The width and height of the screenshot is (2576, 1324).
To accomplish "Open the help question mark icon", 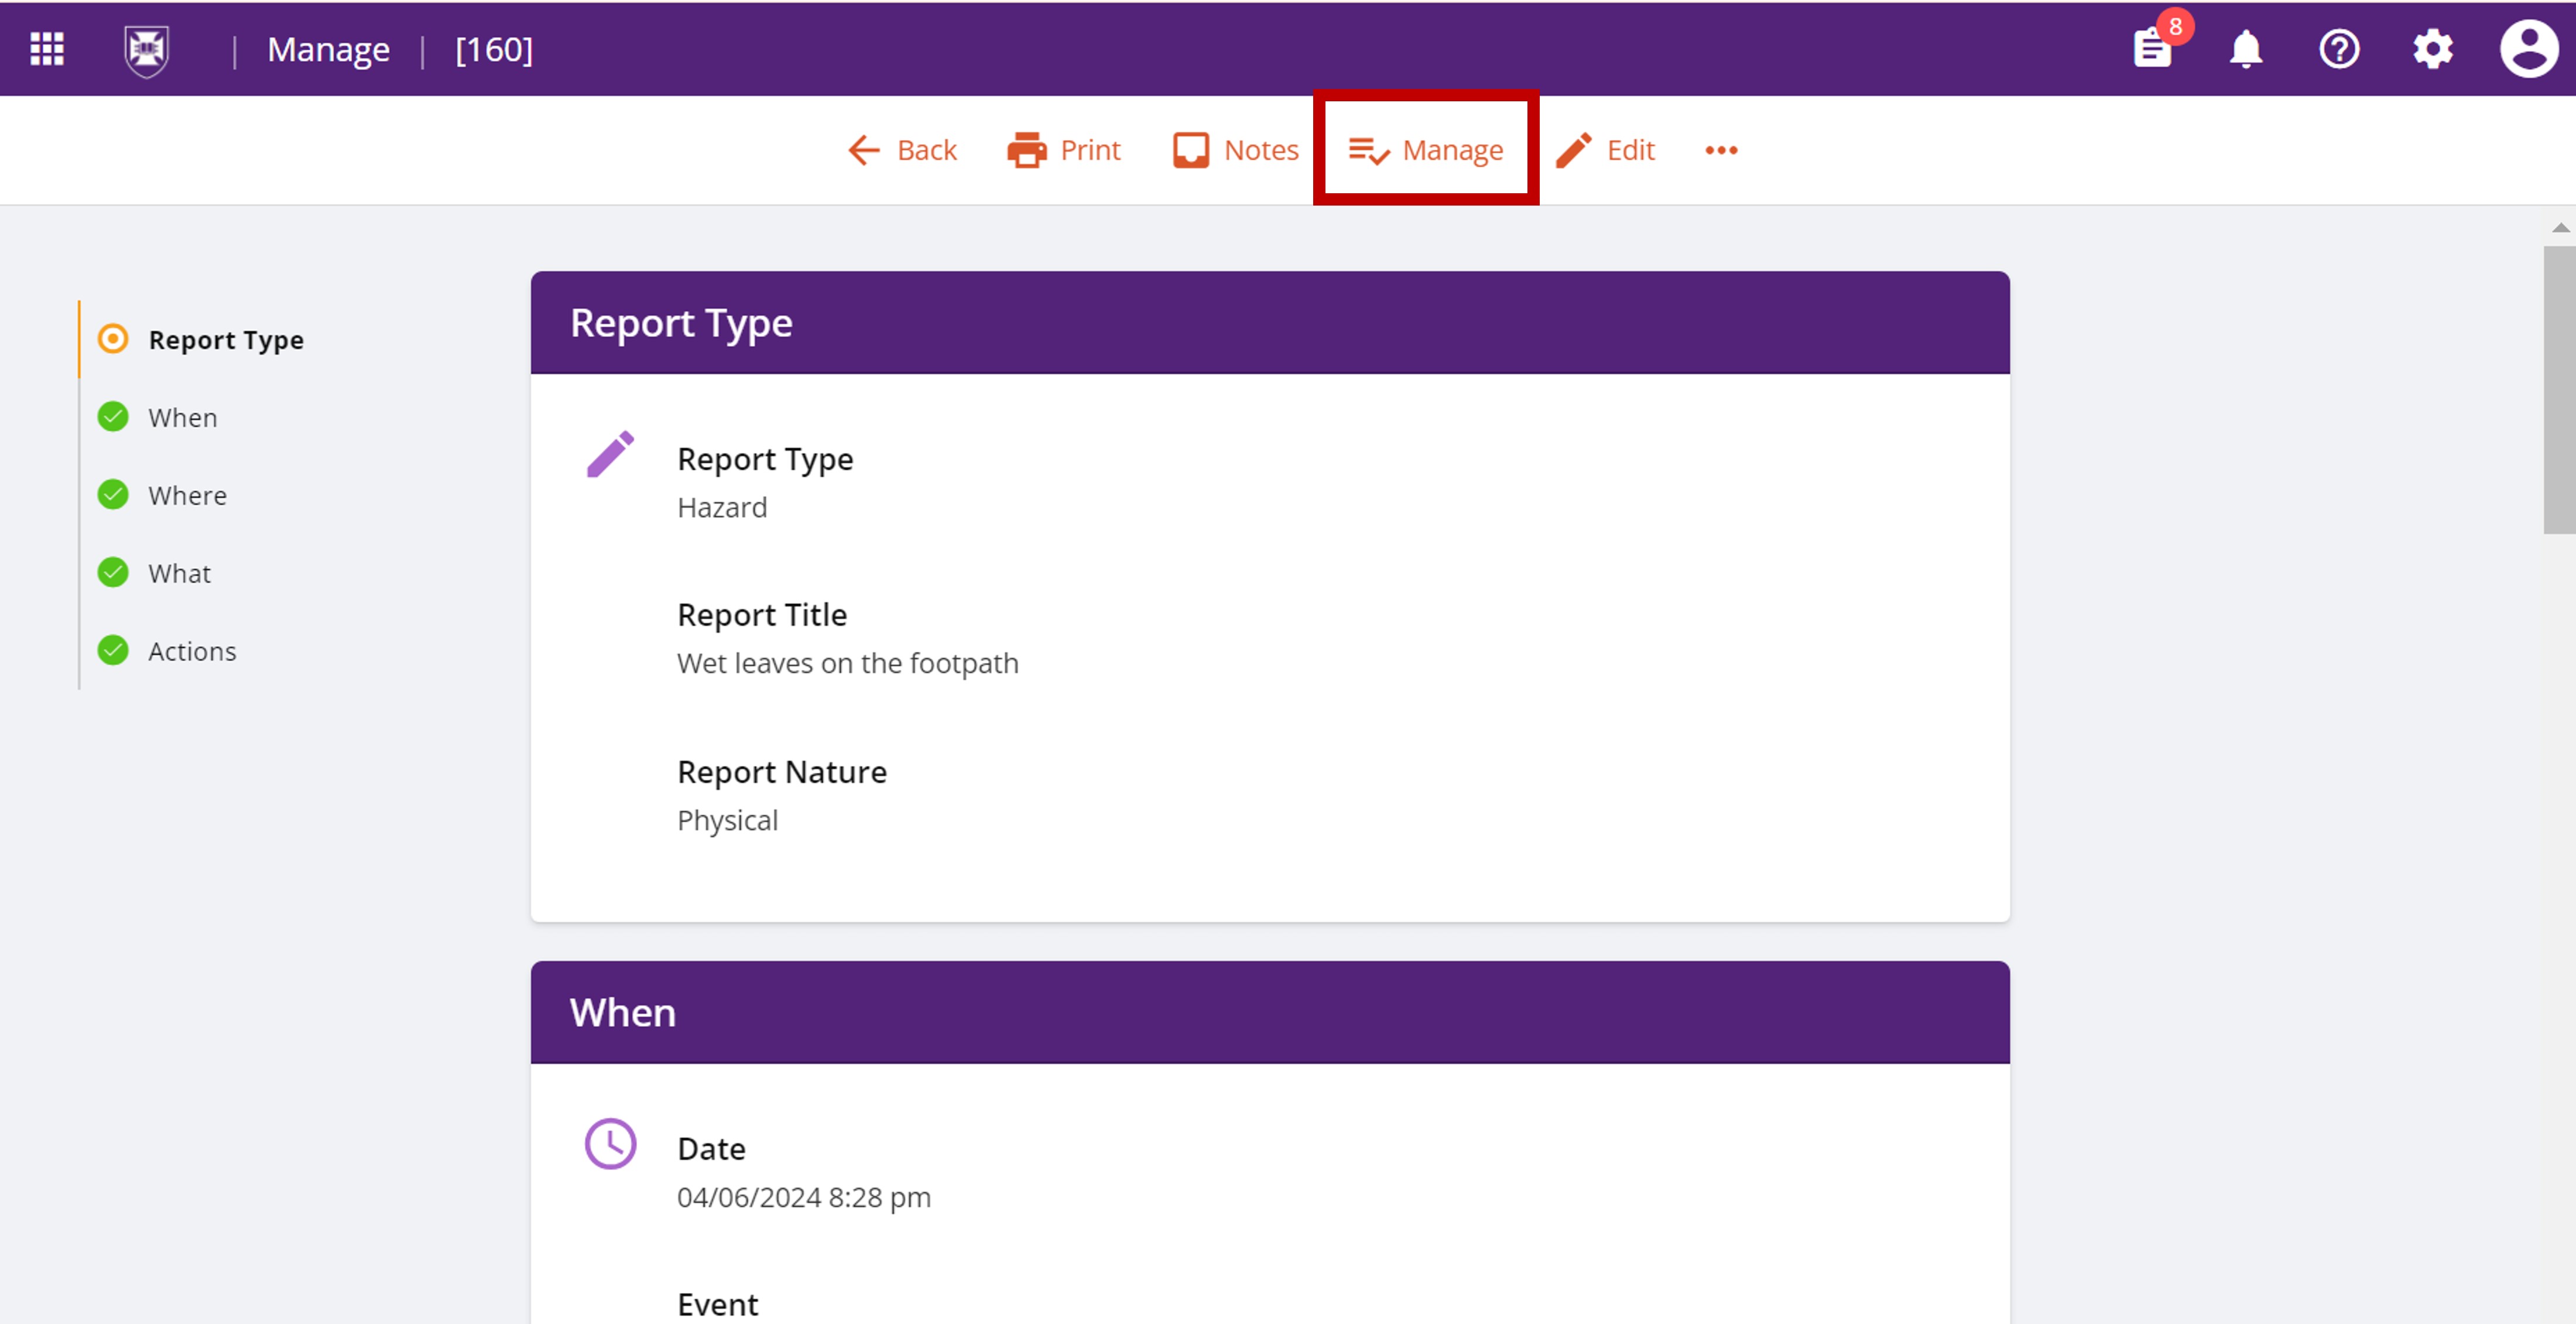I will [x=2338, y=49].
